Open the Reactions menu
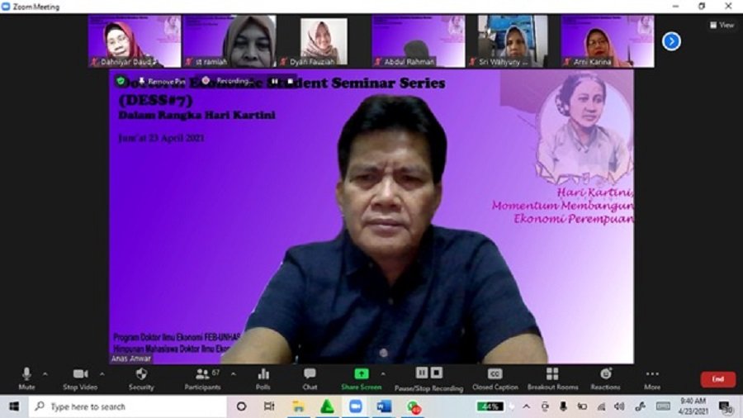Viewport: 743px width, 418px height. click(x=606, y=378)
